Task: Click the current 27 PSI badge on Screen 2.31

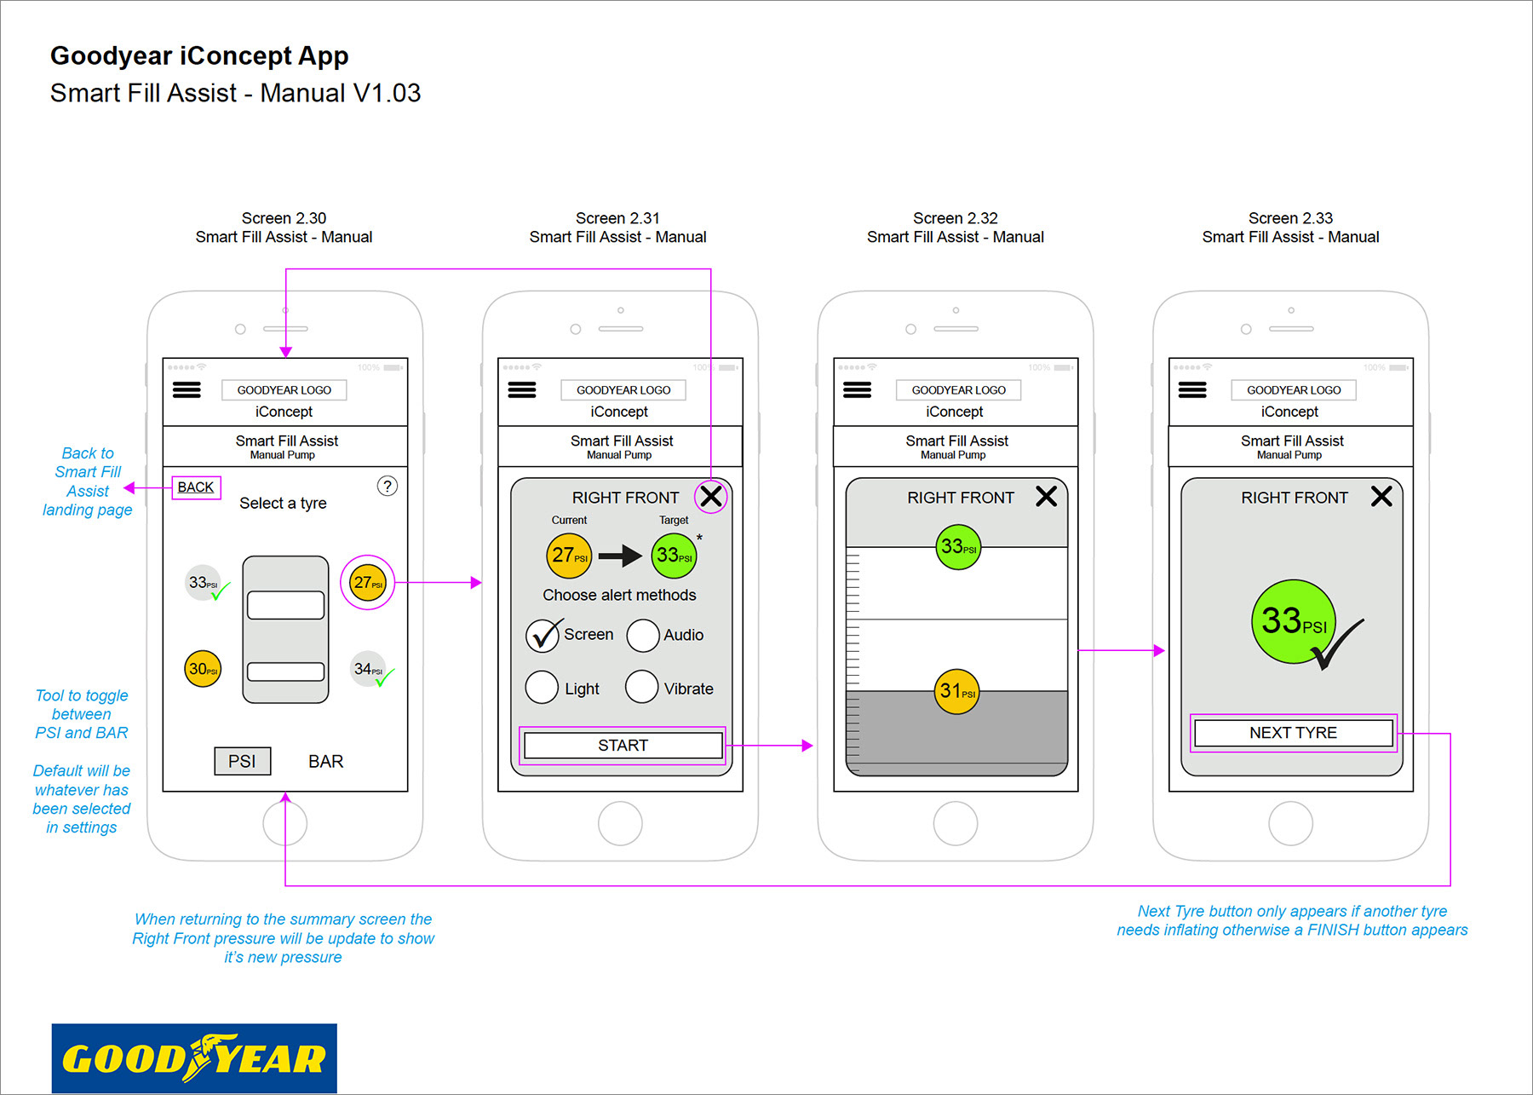Action: click(569, 556)
